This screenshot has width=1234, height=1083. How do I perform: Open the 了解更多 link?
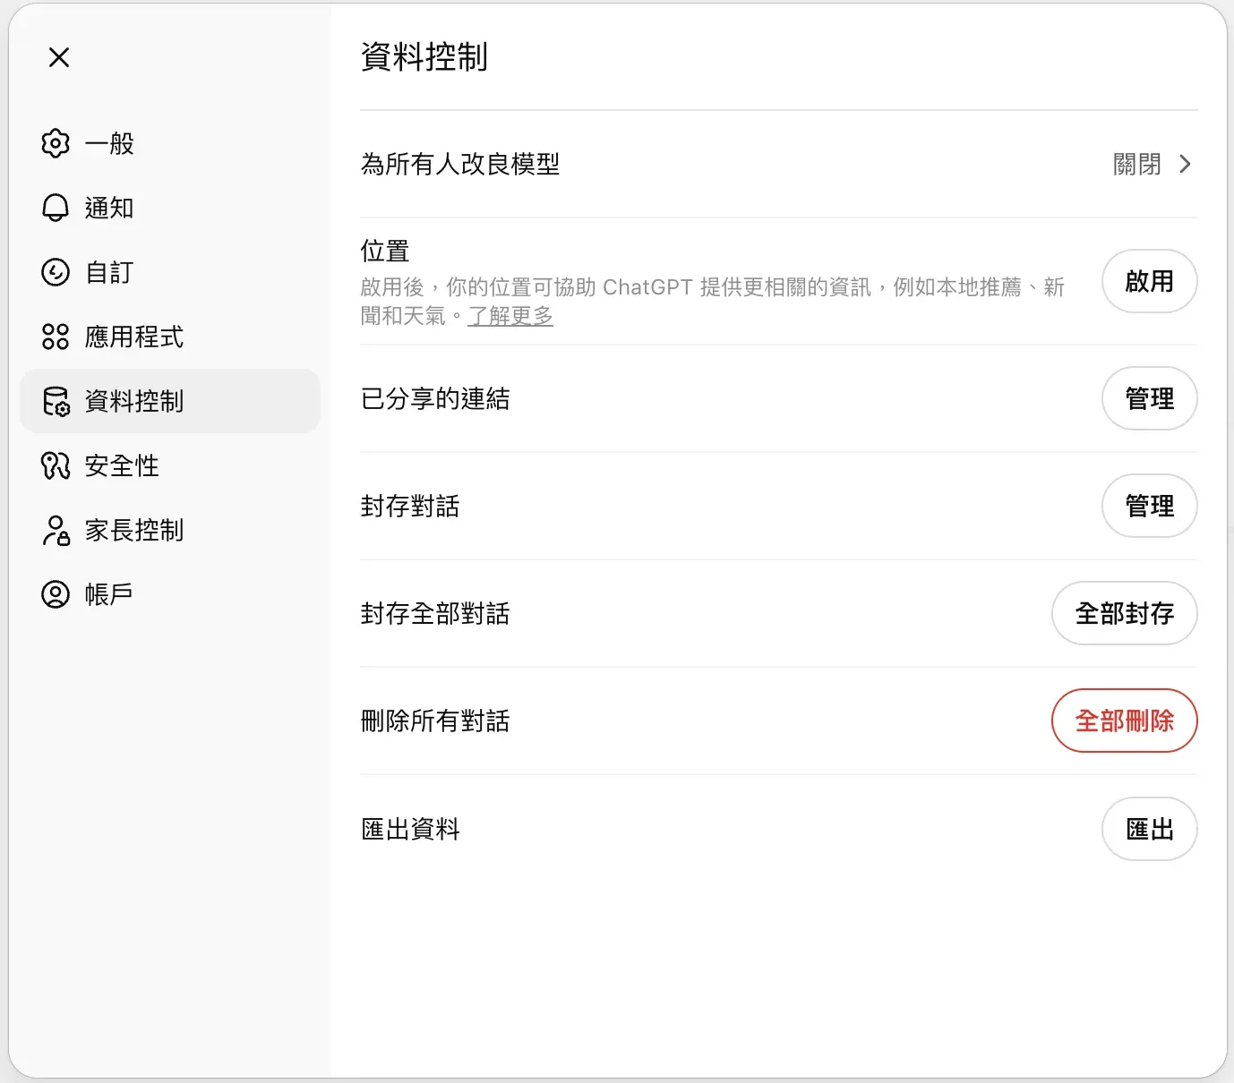pyautogui.click(x=510, y=316)
